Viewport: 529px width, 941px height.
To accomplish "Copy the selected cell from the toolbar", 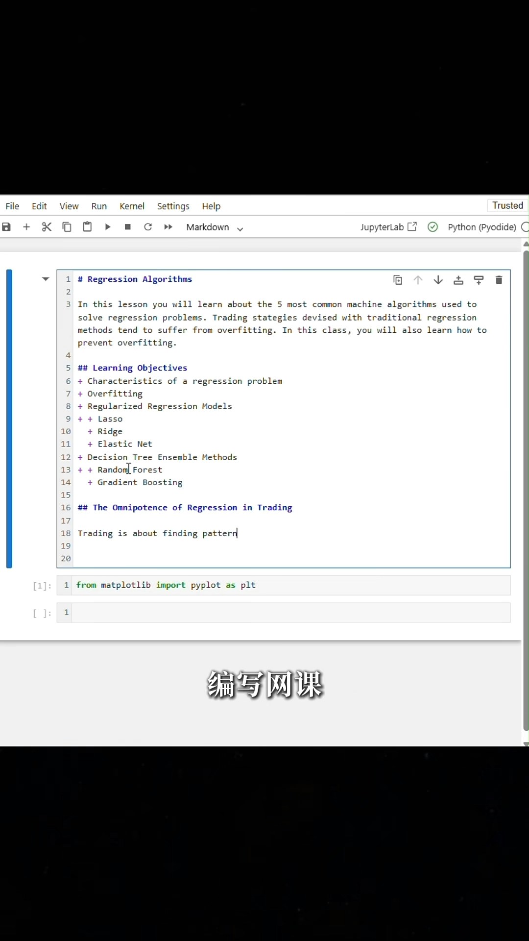I will coord(67,227).
